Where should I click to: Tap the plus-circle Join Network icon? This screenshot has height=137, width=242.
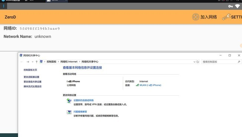pos(196,17)
